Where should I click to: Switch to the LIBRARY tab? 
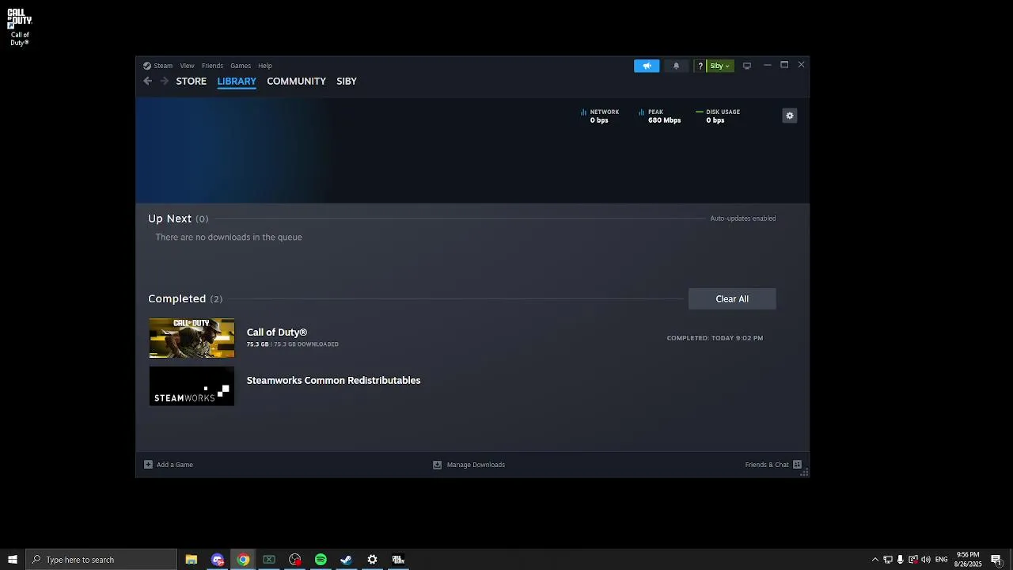(x=237, y=81)
